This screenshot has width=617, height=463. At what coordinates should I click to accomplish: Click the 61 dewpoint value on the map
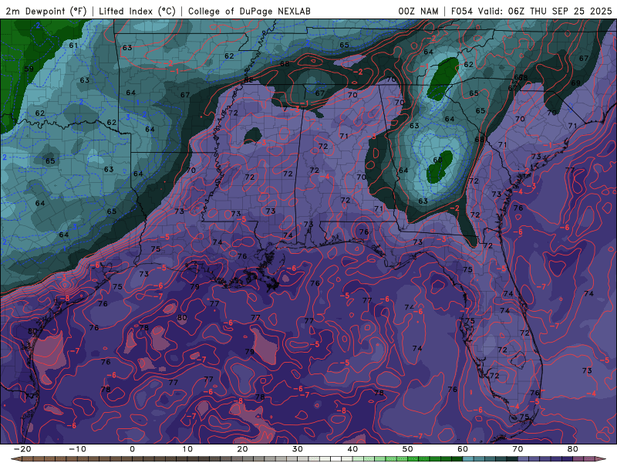tap(73, 46)
